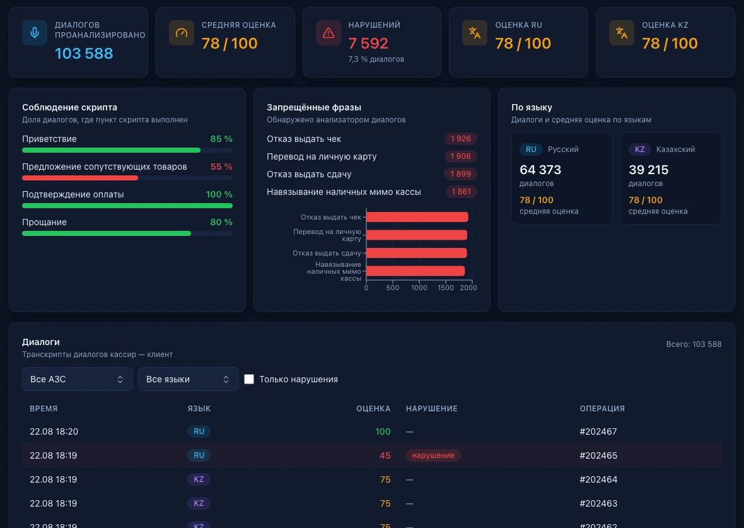Click the translate icon beside Оценка KZ
The width and height of the screenshot is (744, 528).
(622, 33)
